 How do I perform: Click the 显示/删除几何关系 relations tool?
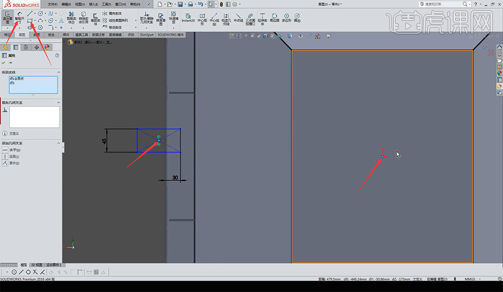[x=147, y=18]
